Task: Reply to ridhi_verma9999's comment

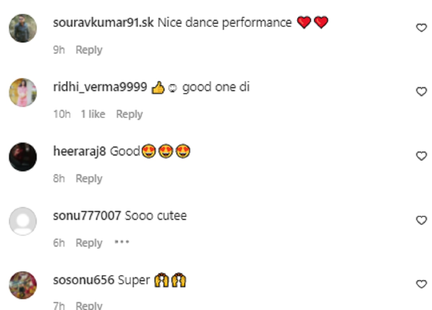Action: [129, 114]
